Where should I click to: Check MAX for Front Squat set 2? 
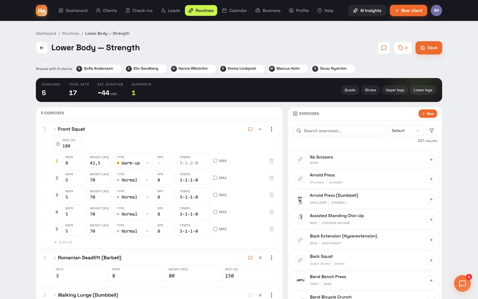coord(215,178)
